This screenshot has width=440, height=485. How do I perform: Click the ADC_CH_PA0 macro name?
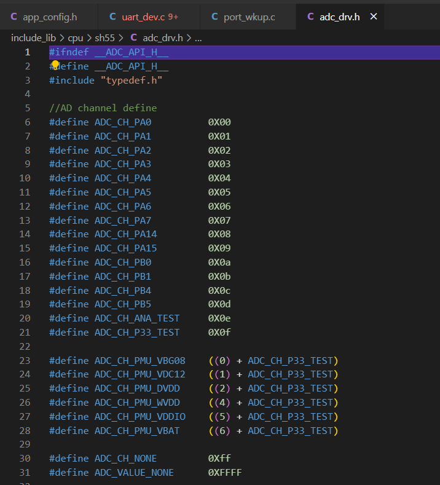tap(123, 122)
